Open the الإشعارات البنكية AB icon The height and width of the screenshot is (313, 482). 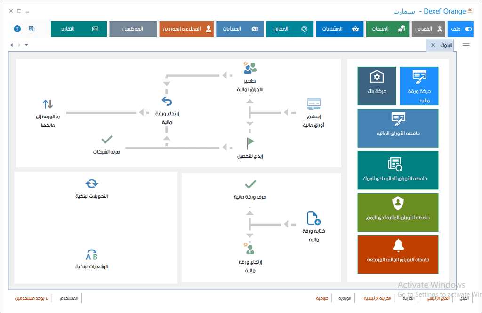click(92, 255)
